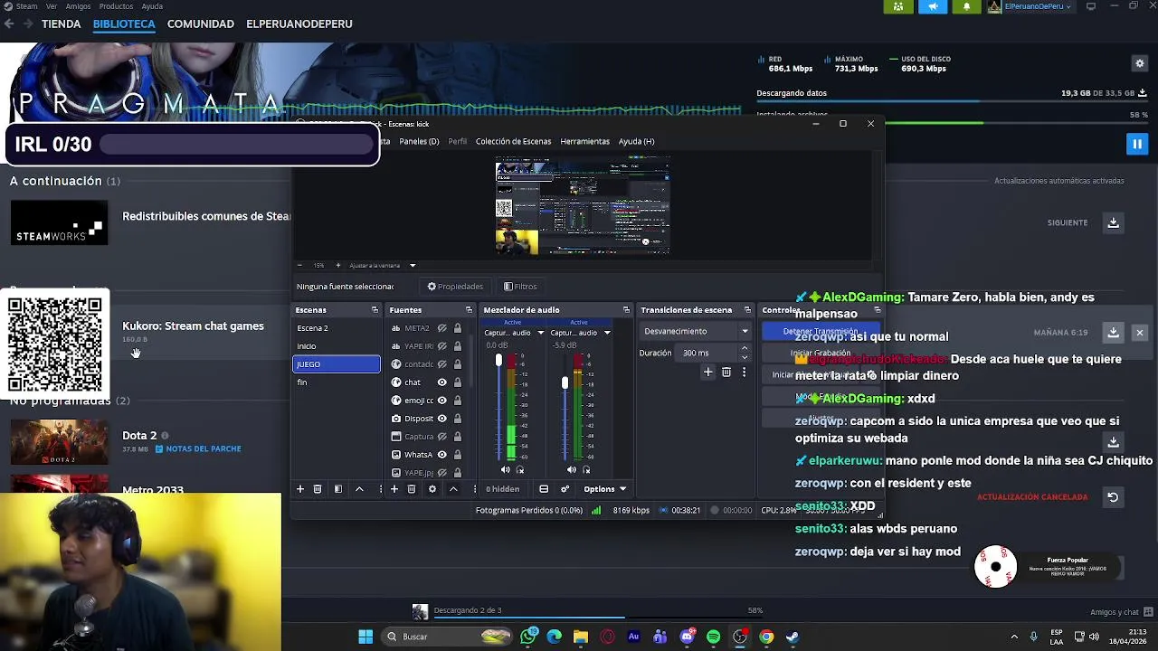Add a new source in the OBS Fuentes panel
This screenshot has height=651, width=1158.
pos(394,489)
